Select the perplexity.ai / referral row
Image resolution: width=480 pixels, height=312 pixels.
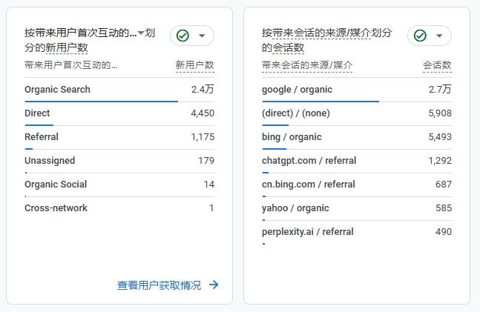[357, 232]
